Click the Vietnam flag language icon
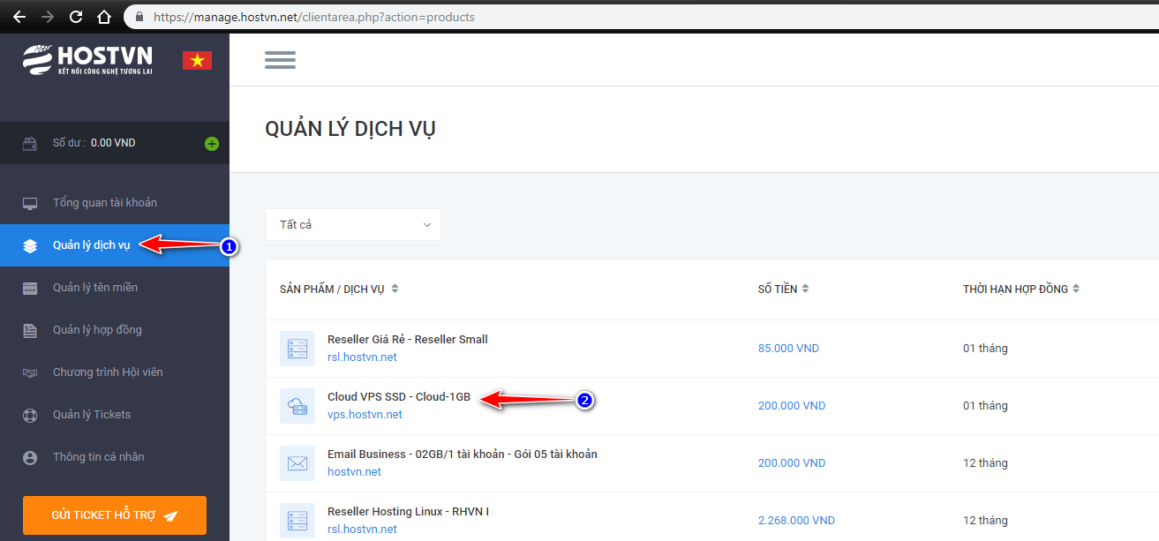Viewport: 1159px width, 541px height. coord(197,60)
